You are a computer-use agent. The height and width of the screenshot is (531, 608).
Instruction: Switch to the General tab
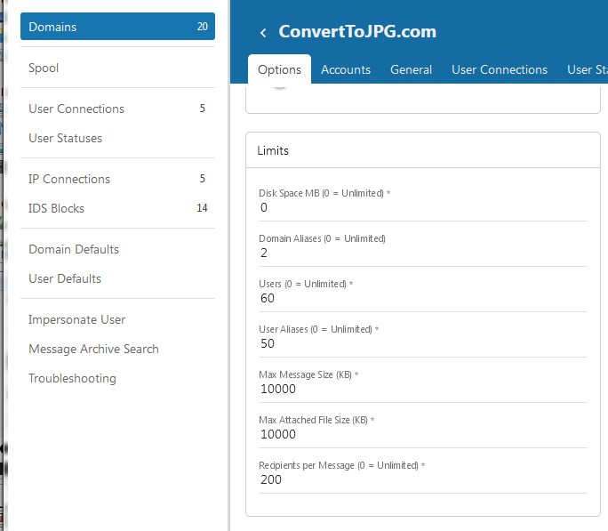411,69
